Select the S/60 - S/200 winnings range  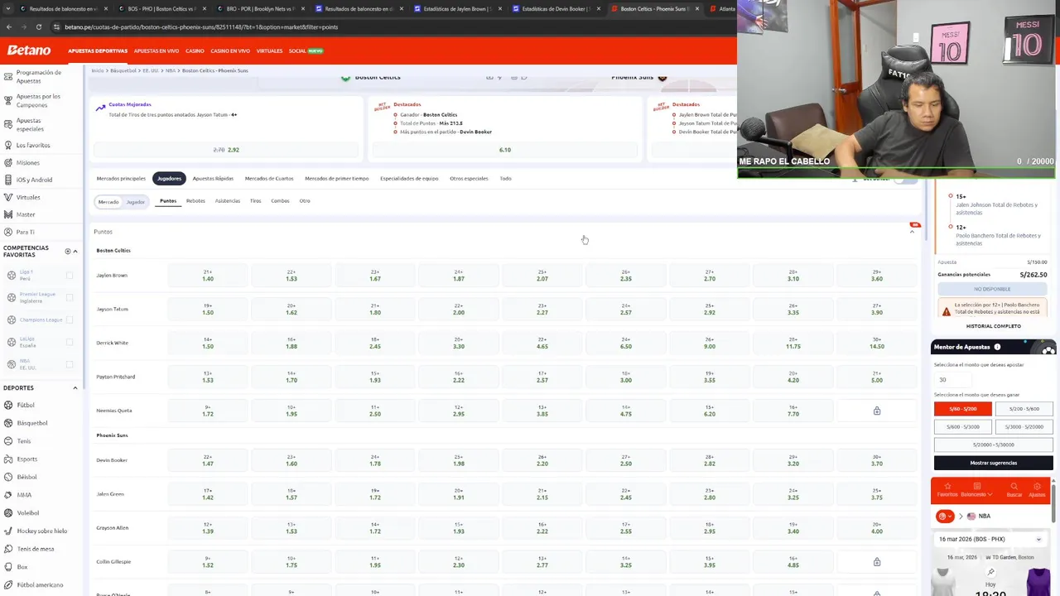point(963,409)
